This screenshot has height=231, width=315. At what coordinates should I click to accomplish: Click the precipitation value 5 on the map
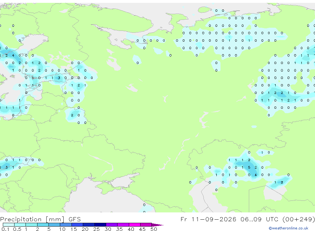[249, 167]
